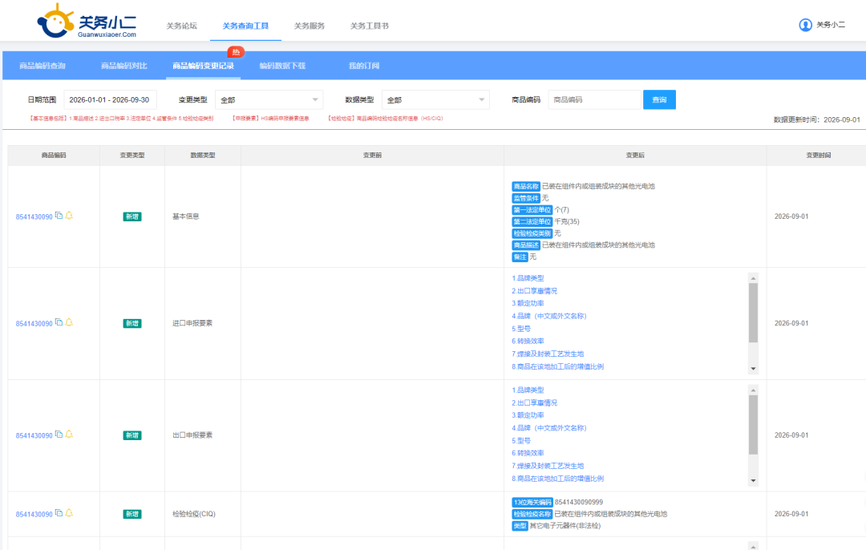Select the 商品编码变更记录 tab
866x550 pixels.
(x=203, y=66)
